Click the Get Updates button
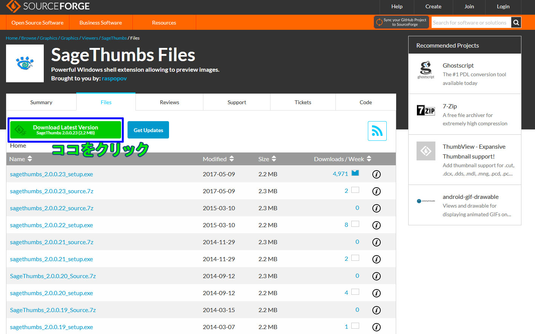The height and width of the screenshot is (334, 535). click(148, 130)
